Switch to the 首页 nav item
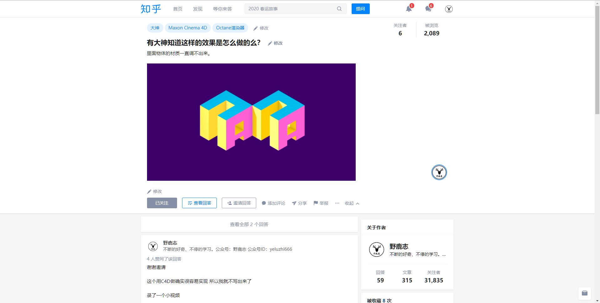This screenshot has width=600, height=303. pyautogui.click(x=177, y=9)
